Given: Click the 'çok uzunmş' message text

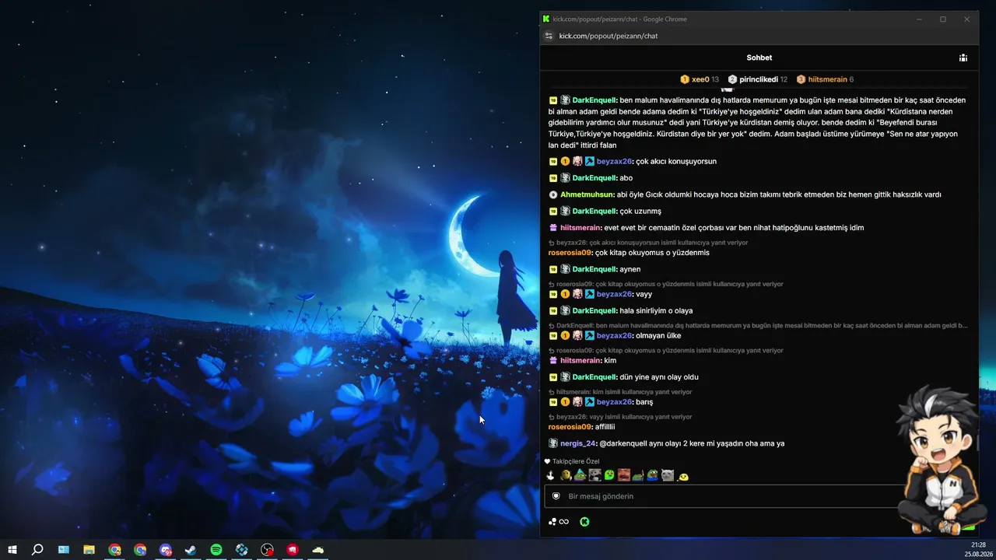Looking at the screenshot, I should pyautogui.click(x=640, y=212).
